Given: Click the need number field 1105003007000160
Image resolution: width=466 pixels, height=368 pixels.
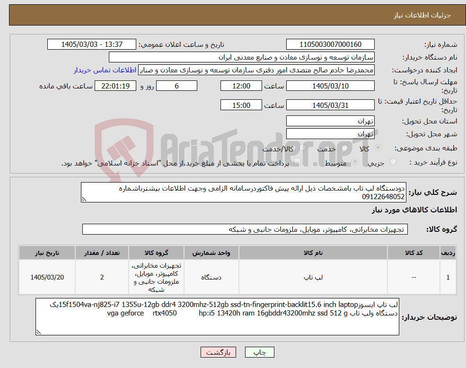Looking at the screenshot, I should click(330, 44).
